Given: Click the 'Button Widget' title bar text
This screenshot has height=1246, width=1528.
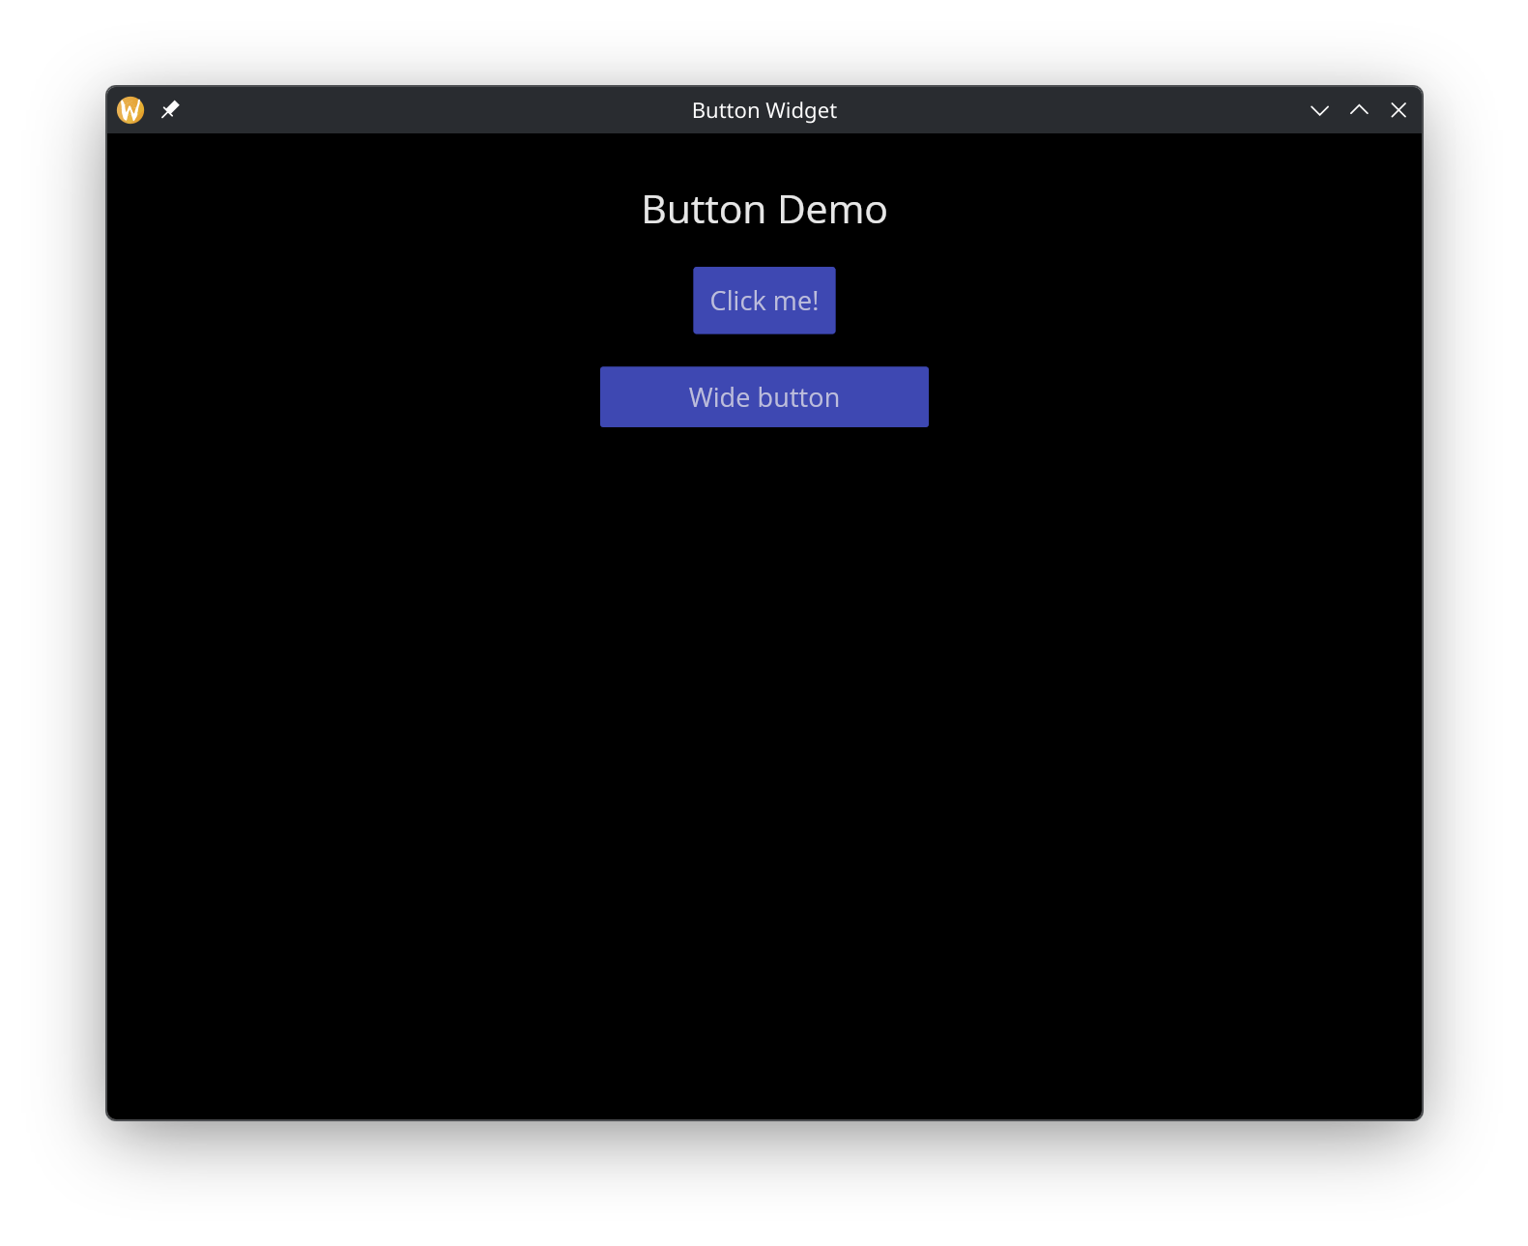Looking at the screenshot, I should pyautogui.click(x=764, y=110).
